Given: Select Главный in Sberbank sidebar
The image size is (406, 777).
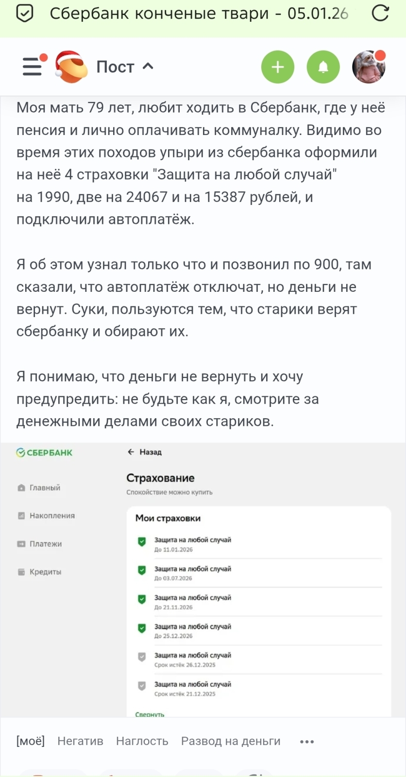Looking at the screenshot, I should [45, 488].
